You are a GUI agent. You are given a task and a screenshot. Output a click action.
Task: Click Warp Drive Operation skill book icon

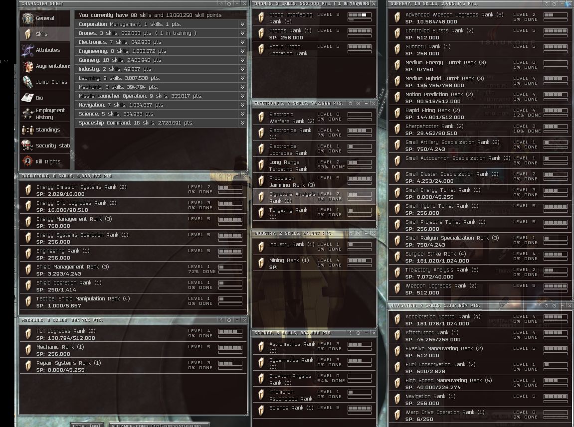click(x=397, y=415)
